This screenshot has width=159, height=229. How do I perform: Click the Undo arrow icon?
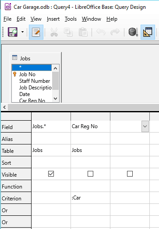pos(101,32)
